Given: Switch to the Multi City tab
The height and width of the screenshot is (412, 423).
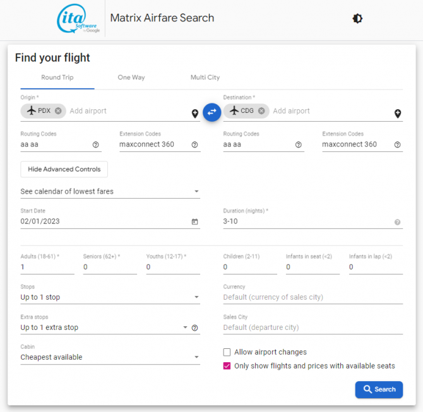Looking at the screenshot, I should tap(205, 78).
